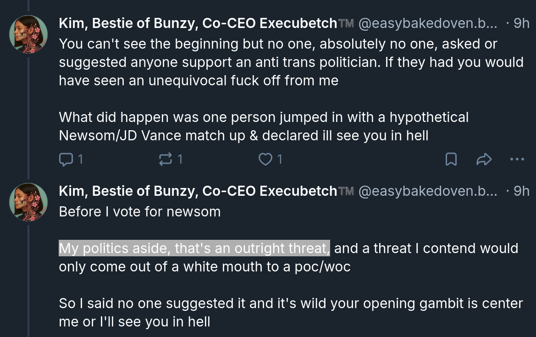Open the share arrow on the first post

484,159
